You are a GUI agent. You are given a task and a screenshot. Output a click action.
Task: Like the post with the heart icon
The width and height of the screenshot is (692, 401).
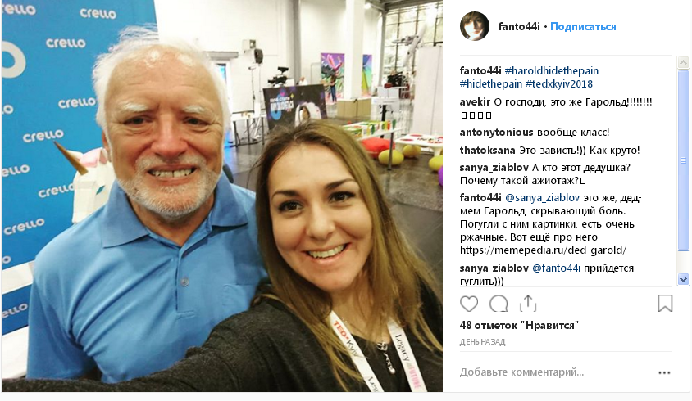tap(469, 304)
